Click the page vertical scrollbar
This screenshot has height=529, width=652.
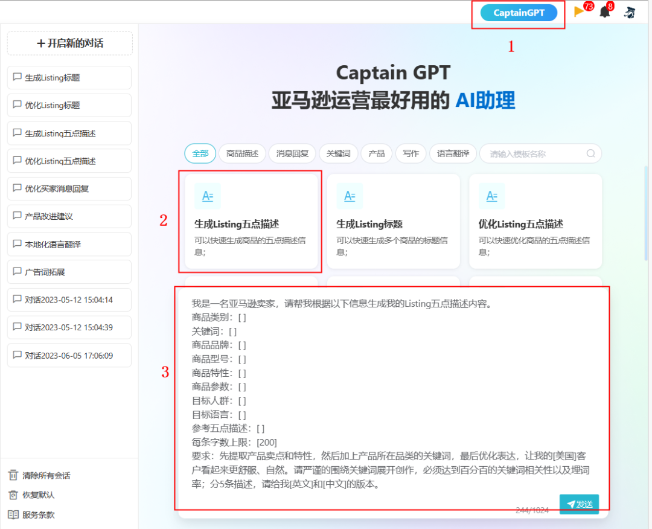646,213
